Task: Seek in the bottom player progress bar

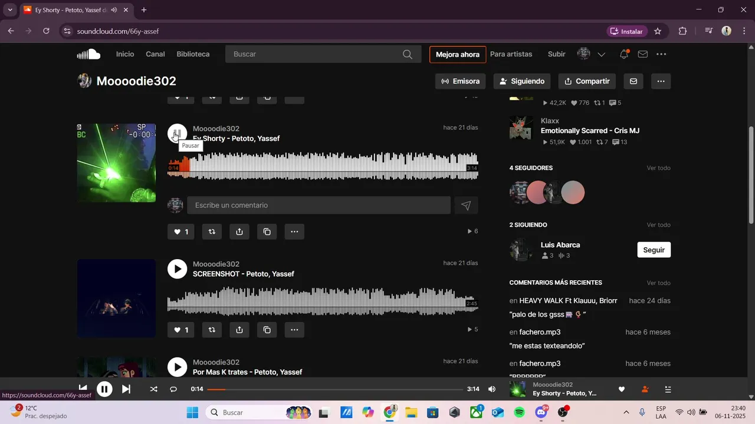Action: point(335,389)
